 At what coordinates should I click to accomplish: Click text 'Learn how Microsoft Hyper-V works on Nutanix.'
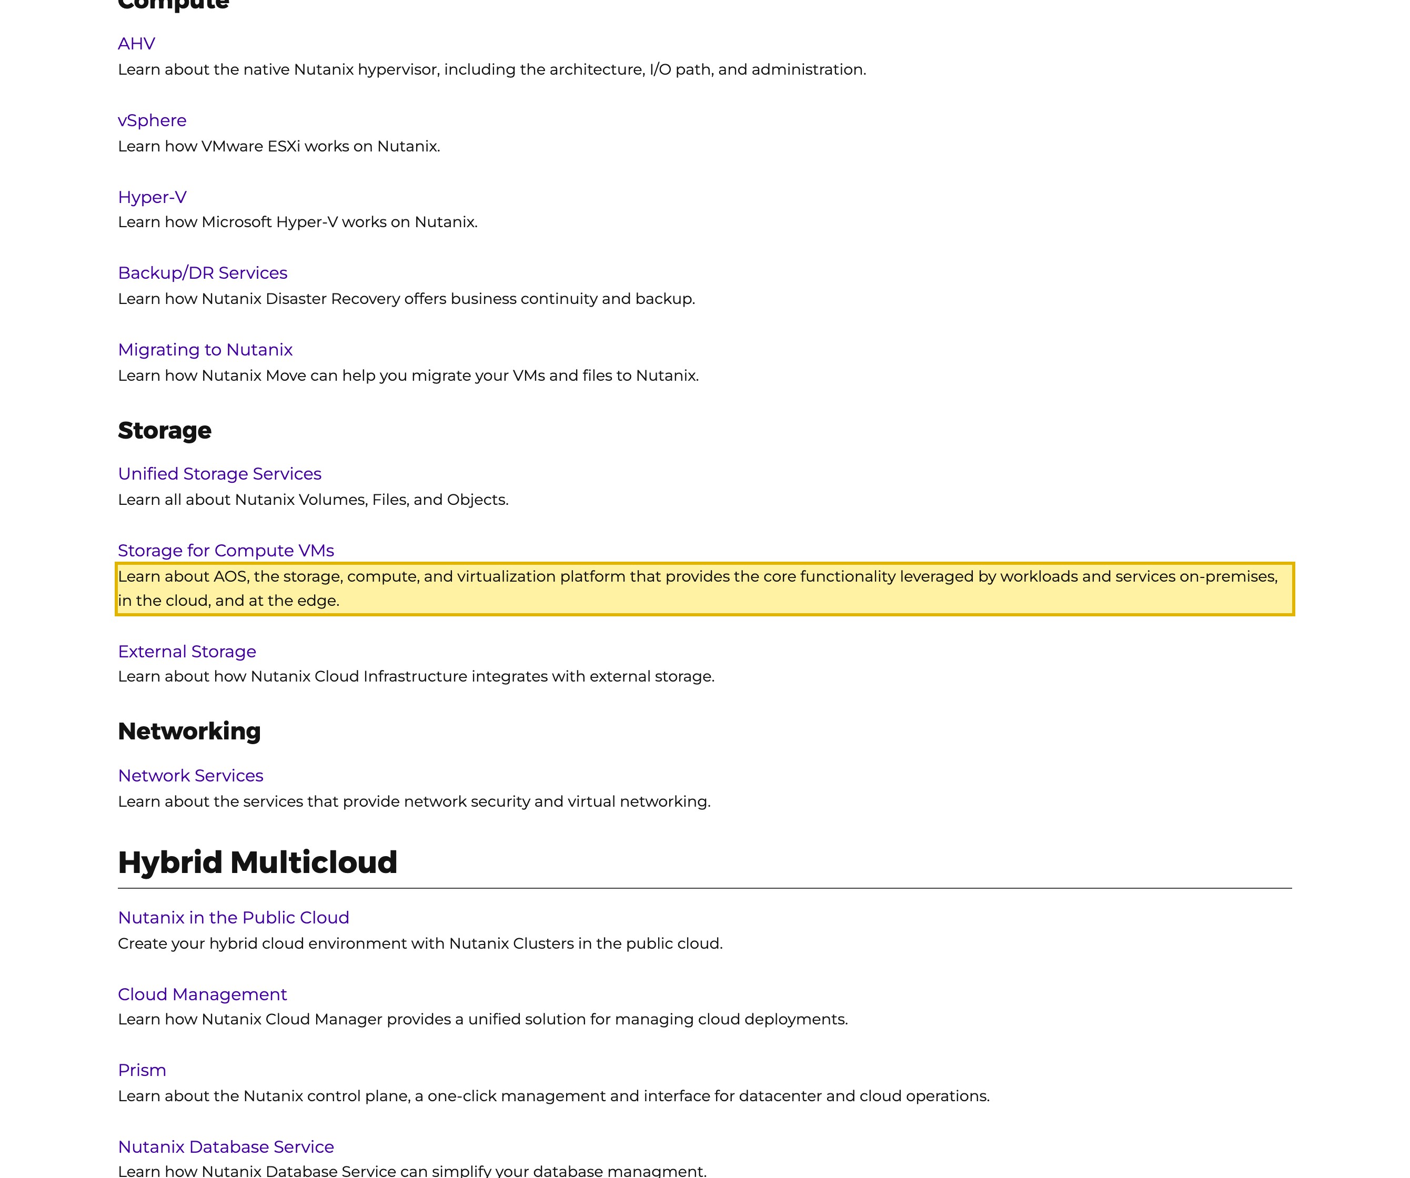pos(297,222)
